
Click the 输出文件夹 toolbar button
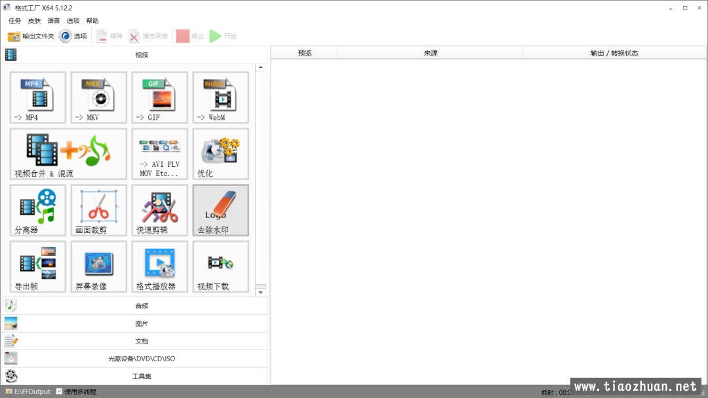[31, 36]
